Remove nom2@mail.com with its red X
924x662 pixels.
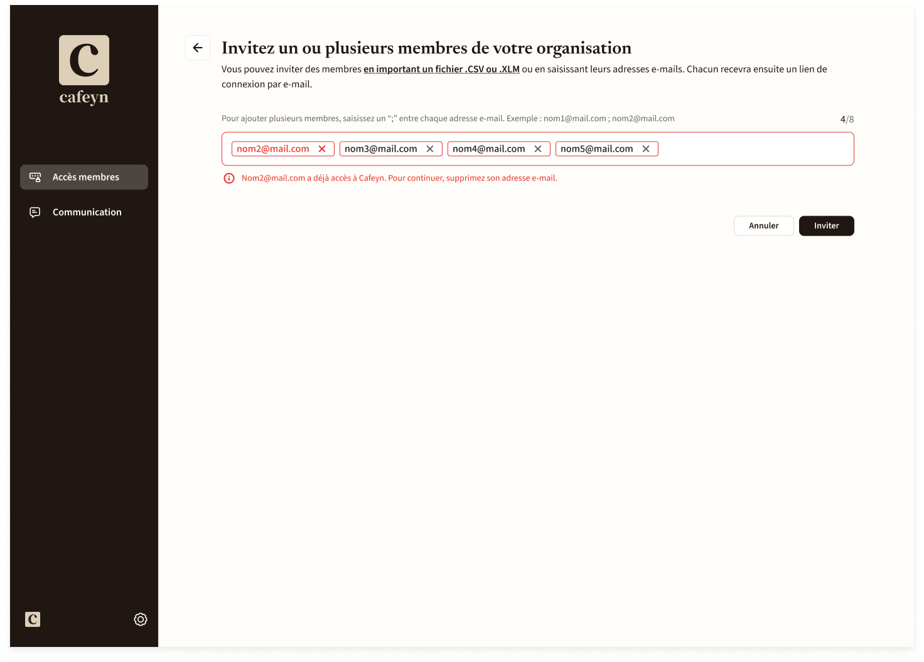322,149
